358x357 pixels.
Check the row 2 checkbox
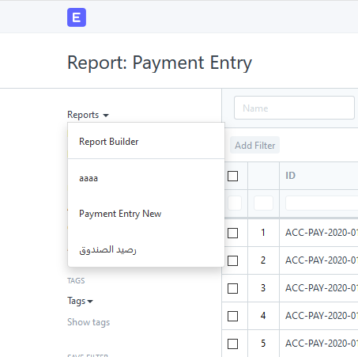(x=232, y=260)
